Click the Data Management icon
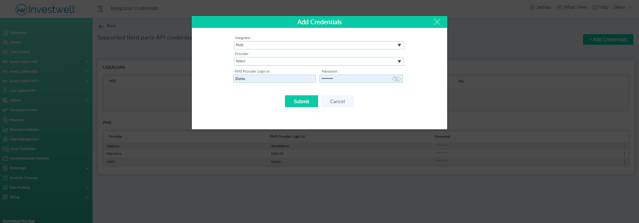 point(5,139)
